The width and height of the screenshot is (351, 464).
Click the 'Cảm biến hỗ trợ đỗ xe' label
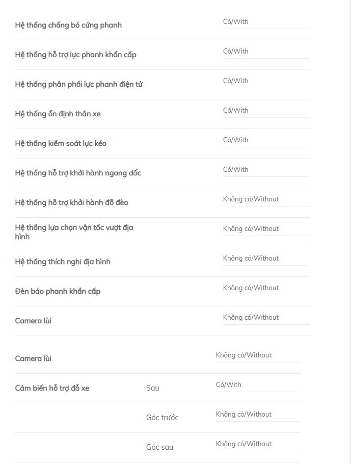click(52, 388)
